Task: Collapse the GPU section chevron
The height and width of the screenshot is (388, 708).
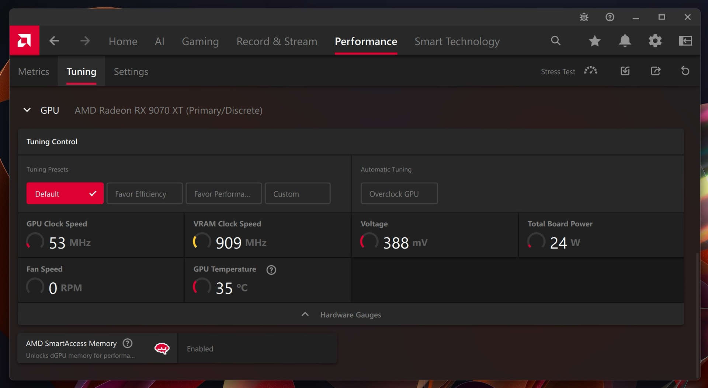Action: (x=27, y=110)
